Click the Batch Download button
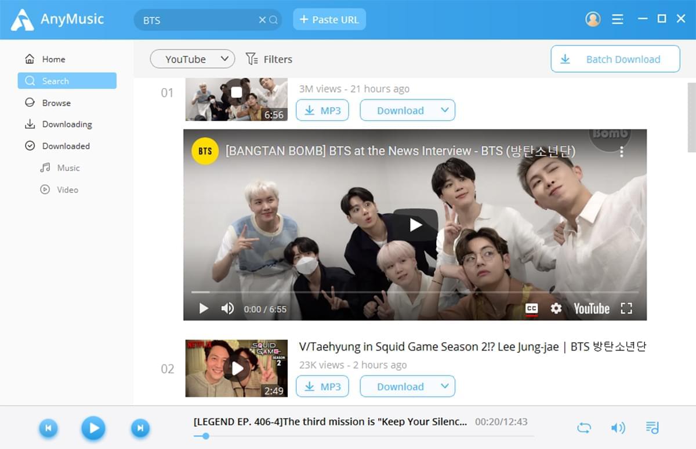This screenshot has height=449, width=696. tap(615, 59)
